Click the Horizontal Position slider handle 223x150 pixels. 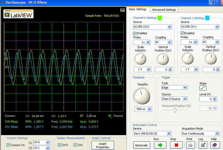point(175,110)
